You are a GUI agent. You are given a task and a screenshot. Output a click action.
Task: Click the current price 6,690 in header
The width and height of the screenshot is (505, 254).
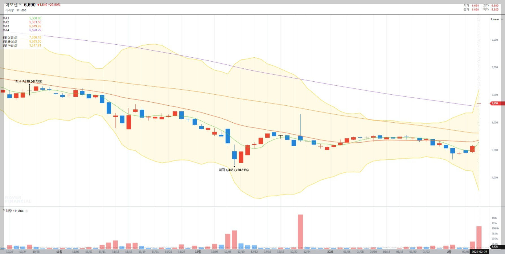tap(30, 5)
